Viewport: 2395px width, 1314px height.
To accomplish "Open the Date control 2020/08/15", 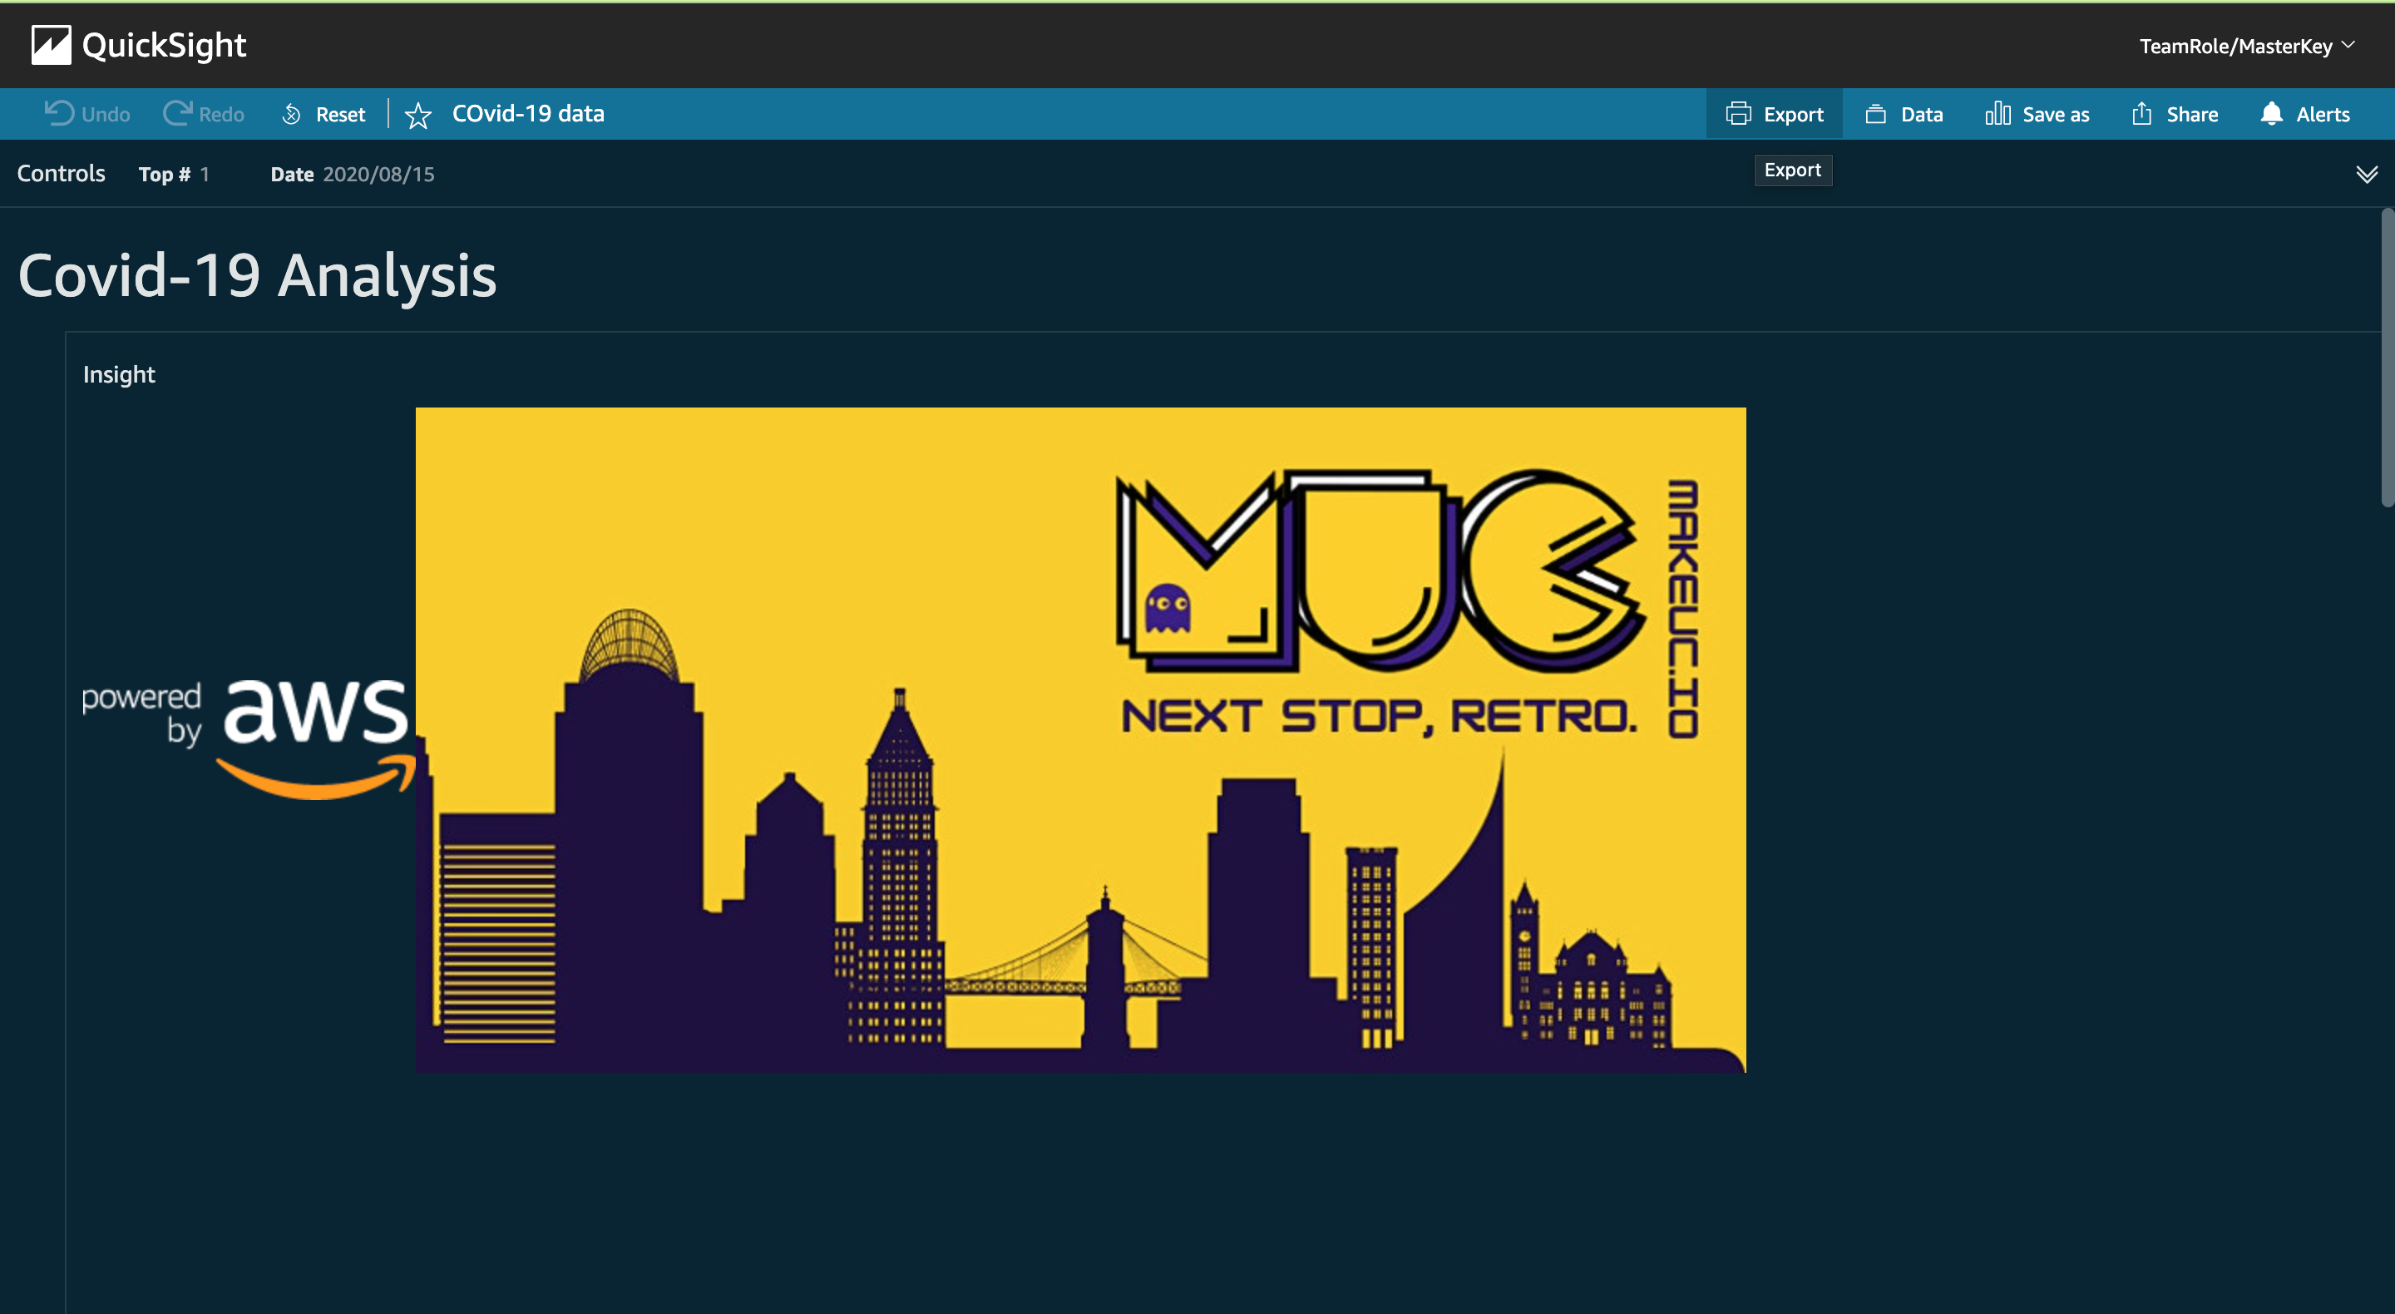I will 378,175.
